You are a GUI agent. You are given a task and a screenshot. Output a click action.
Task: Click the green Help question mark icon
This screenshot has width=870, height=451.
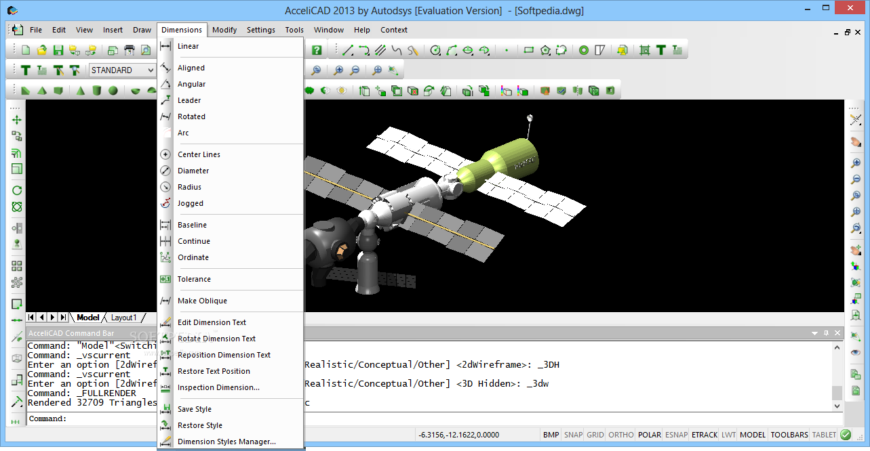(x=317, y=50)
